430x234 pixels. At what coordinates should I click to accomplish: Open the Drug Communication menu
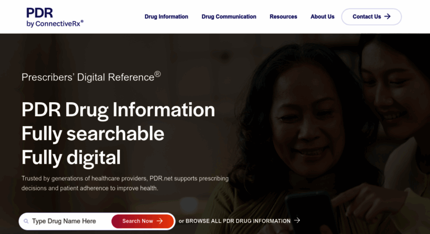[229, 17]
